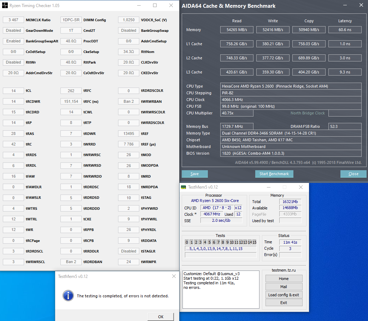Click the tRAS value 28

click(13, 133)
